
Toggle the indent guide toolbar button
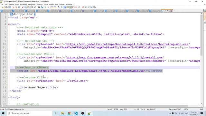tap(65, 7)
